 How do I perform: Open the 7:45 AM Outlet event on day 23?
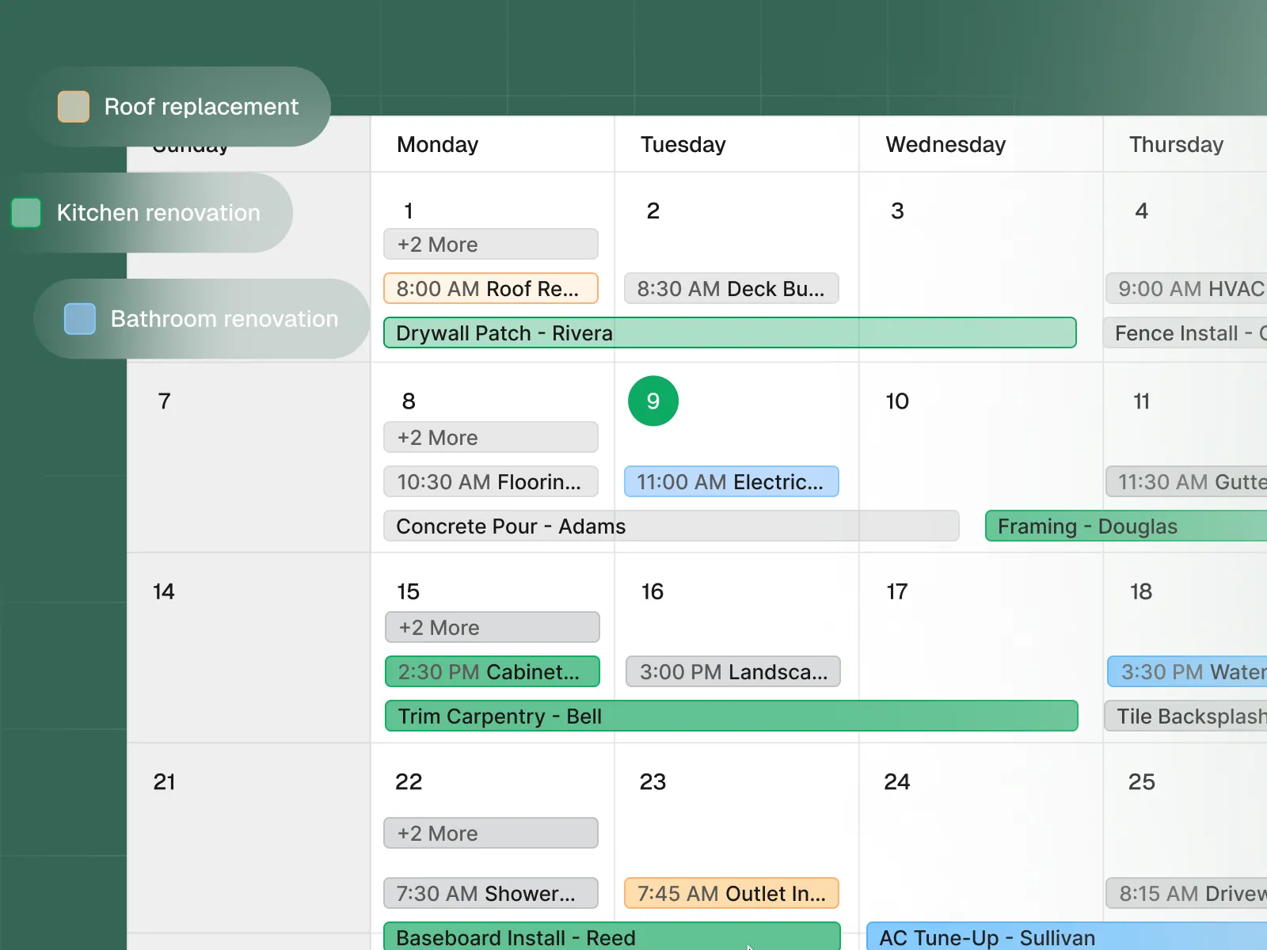pos(731,893)
